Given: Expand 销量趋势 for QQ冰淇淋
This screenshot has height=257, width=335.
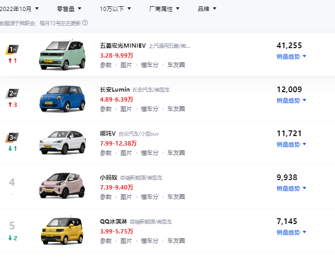Looking at the screenshot, I should pos(291,232).
